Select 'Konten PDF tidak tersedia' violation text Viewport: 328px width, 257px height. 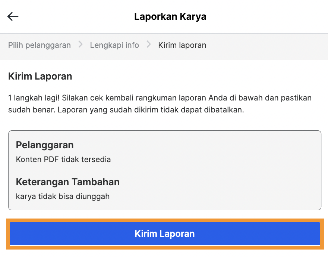63,160
